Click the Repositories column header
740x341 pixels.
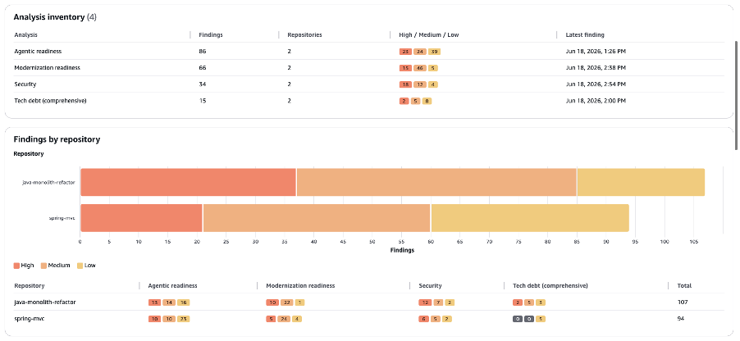coord(305,35)
